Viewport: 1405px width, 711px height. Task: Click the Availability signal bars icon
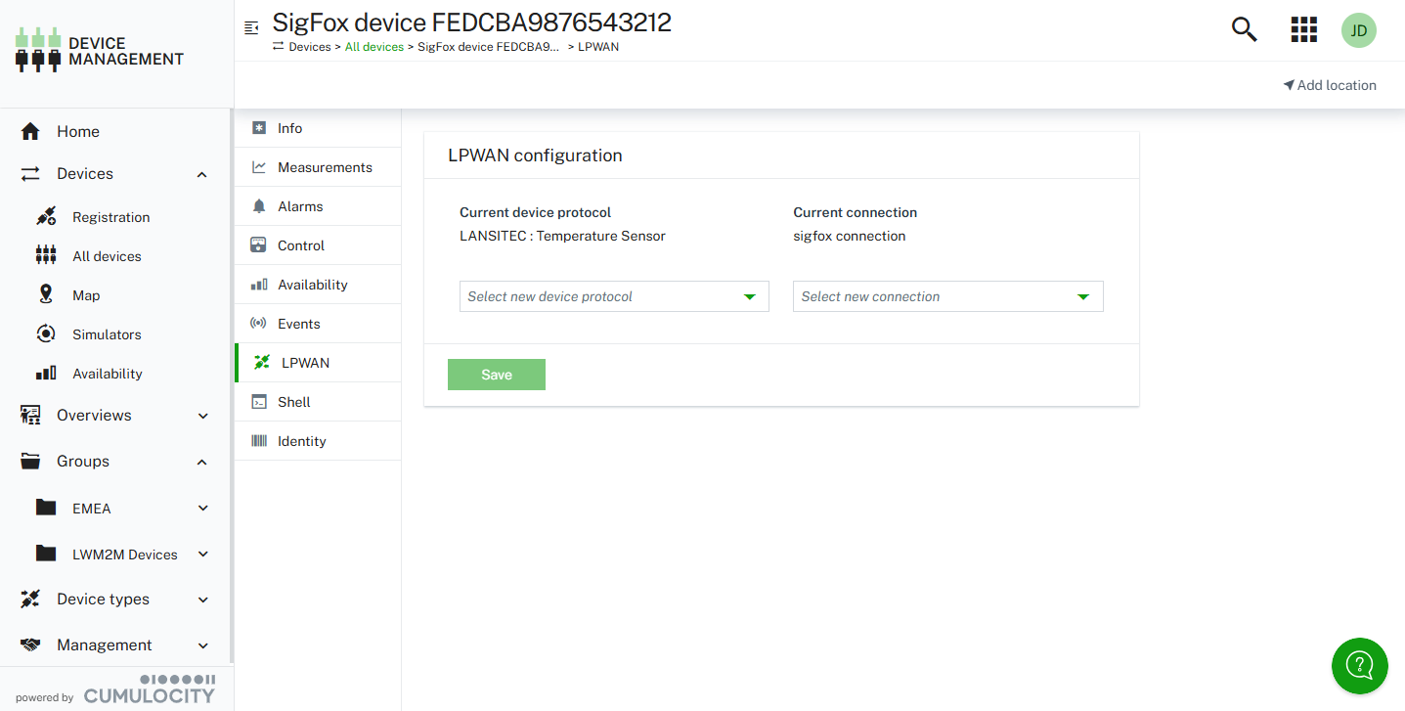pos(259,284)
